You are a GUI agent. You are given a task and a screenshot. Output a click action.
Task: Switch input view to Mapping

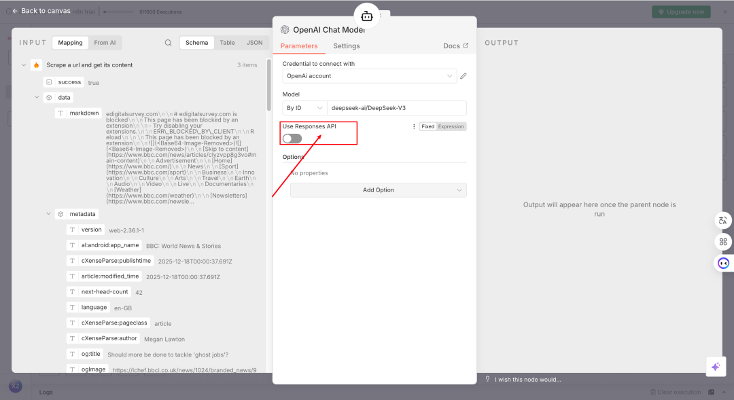(70, 43)
